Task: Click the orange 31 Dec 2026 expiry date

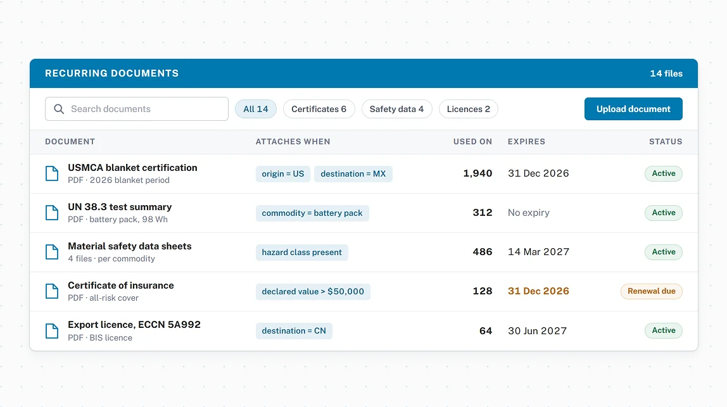Action: click(x=538, y=291)
